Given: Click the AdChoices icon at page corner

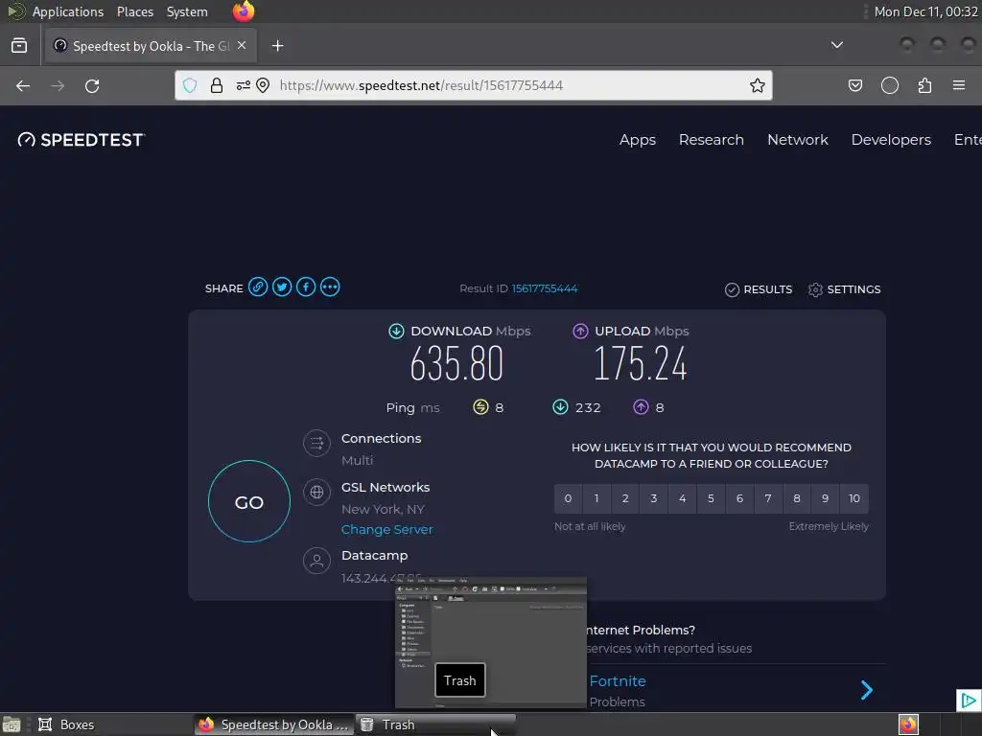Looking at the screenshot, I should click(969, 701).
